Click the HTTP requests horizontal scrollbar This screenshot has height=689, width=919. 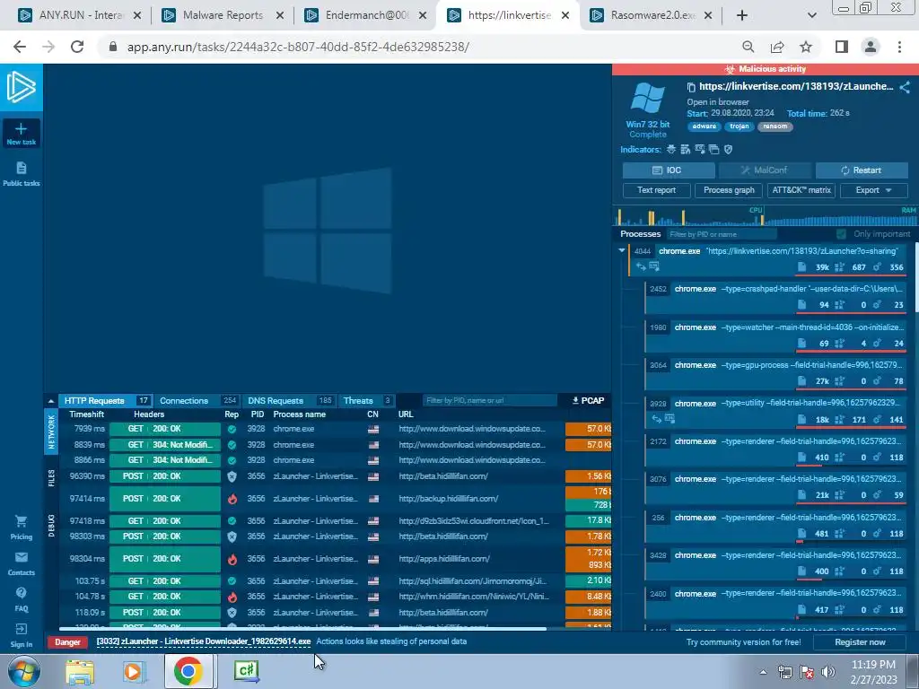[x=302, y=629]
